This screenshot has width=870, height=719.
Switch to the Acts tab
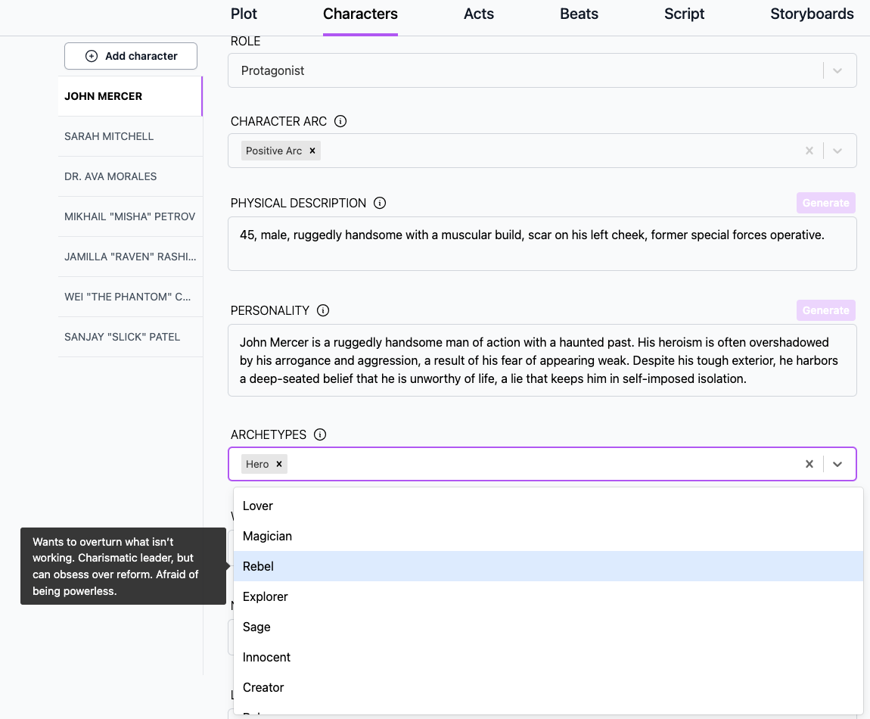tap(479, 14)
